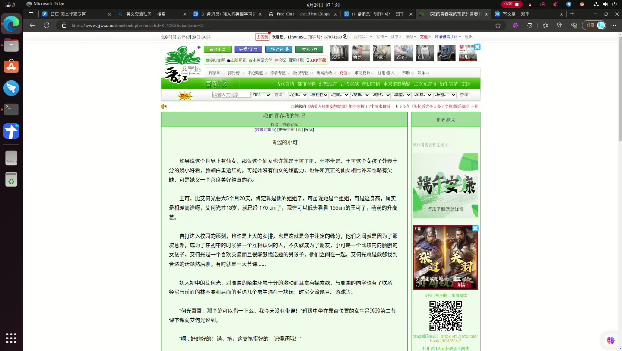622x351 pixels.
Task: Click the 去签到 button
Action: (262, 37)
